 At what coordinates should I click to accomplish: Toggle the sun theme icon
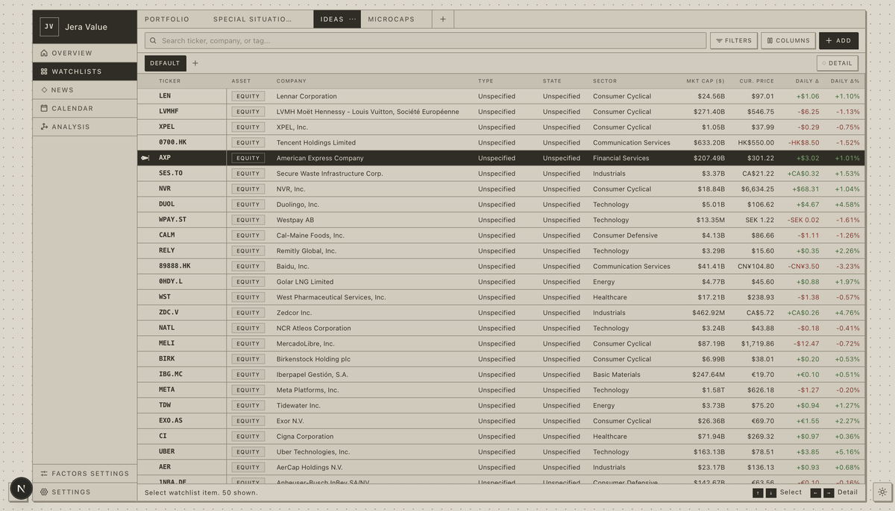click(x=882, y=492)
